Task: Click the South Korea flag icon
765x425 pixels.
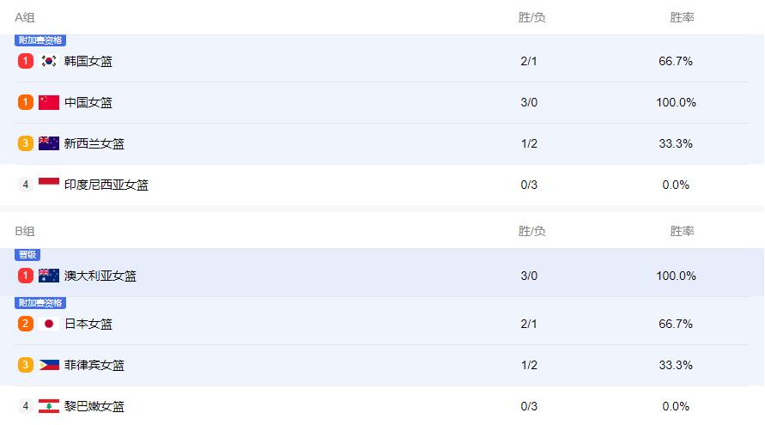Action: [x=49, y=61]
